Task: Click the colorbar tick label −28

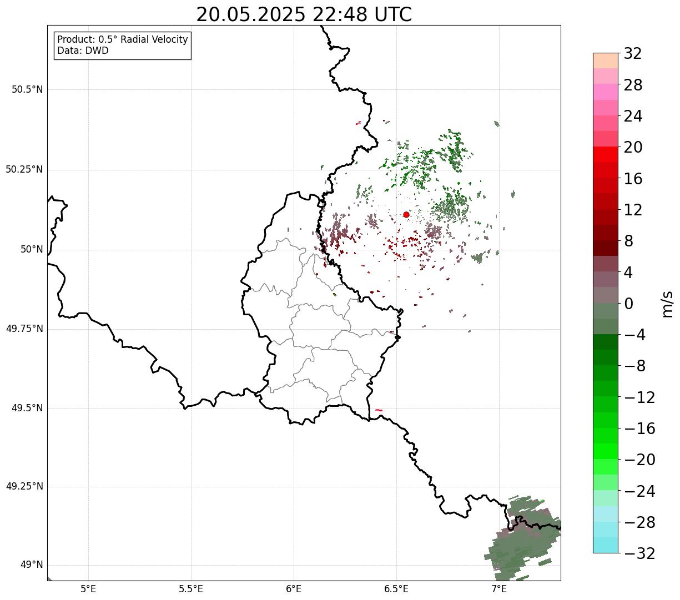Action: tap(639, 522)
